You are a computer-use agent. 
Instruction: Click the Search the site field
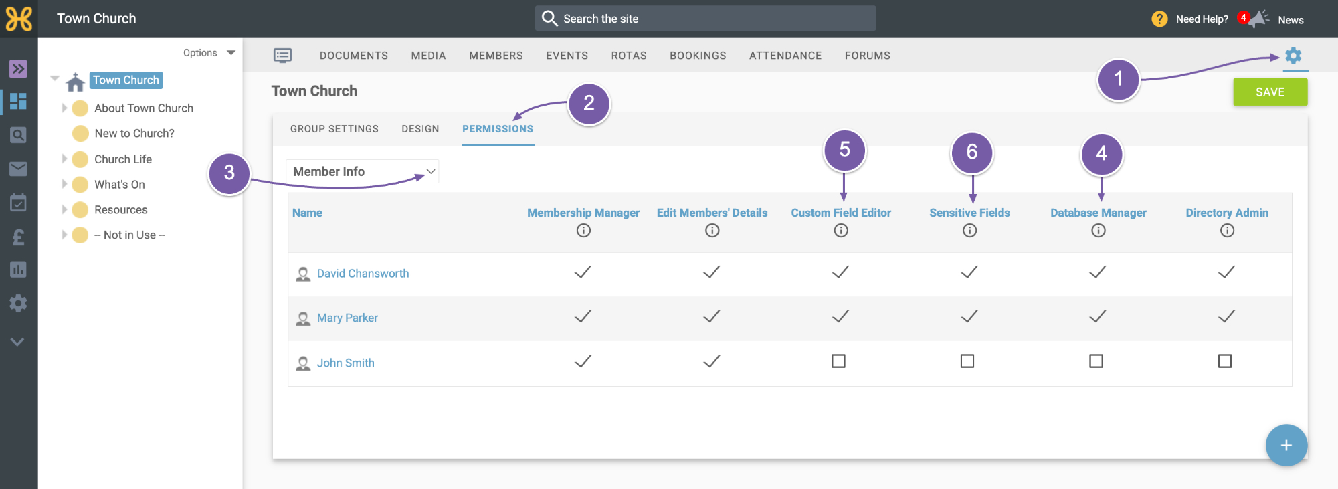pos(705,19)
